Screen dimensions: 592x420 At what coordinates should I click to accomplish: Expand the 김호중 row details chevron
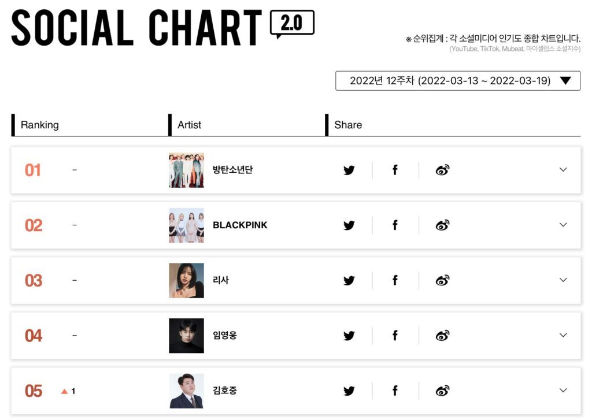(563, 390)
